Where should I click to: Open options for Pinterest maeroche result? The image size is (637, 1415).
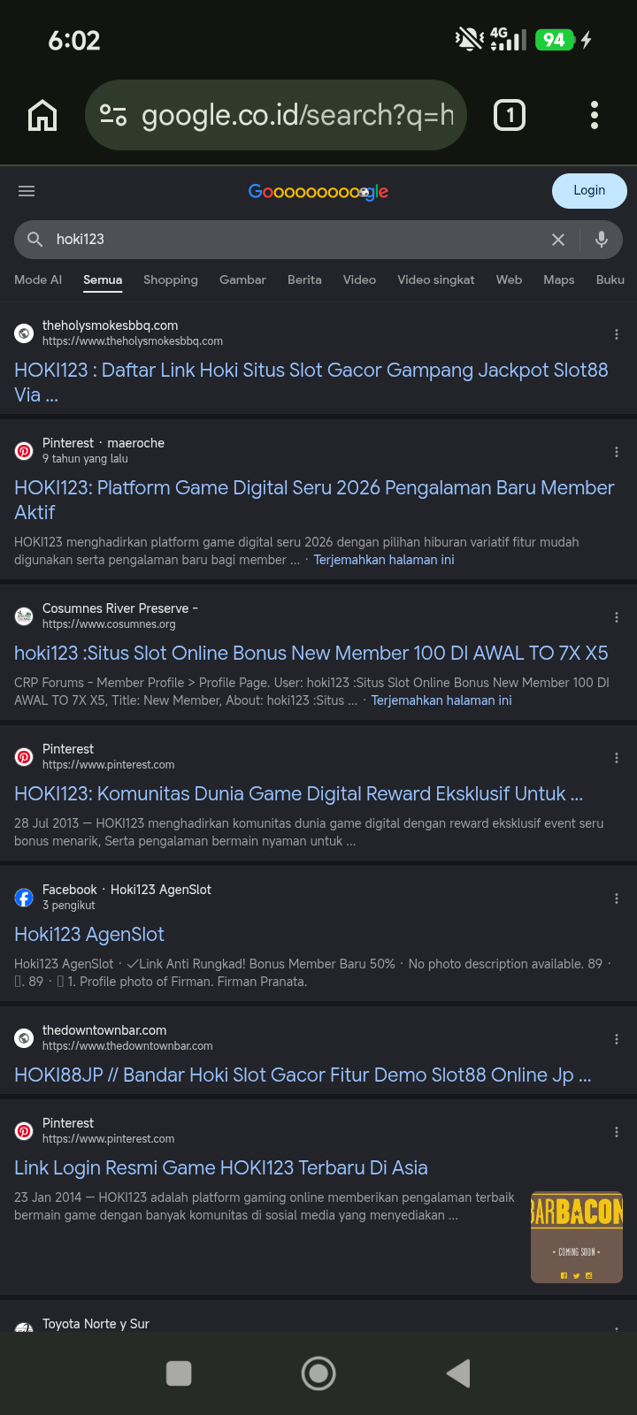[617, 452]
